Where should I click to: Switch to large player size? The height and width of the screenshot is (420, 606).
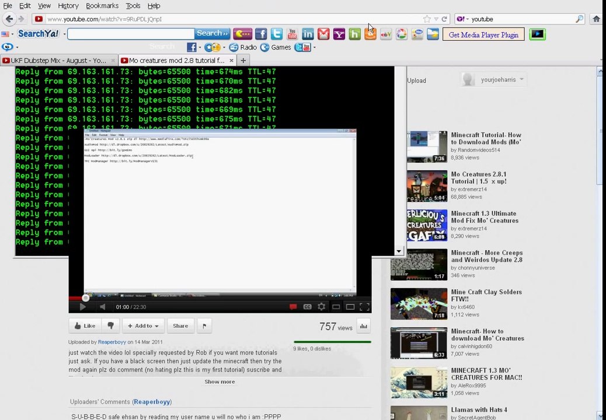(350, 307)
